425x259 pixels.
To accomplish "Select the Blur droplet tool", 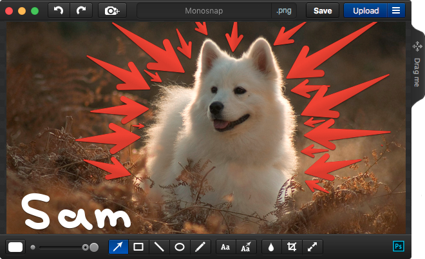I will coord(270,247).
